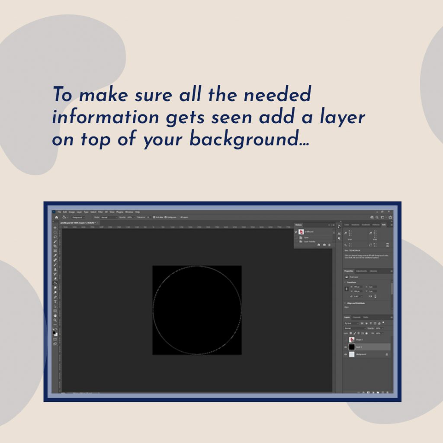Click the Tolerance input field

click(148, 217)
